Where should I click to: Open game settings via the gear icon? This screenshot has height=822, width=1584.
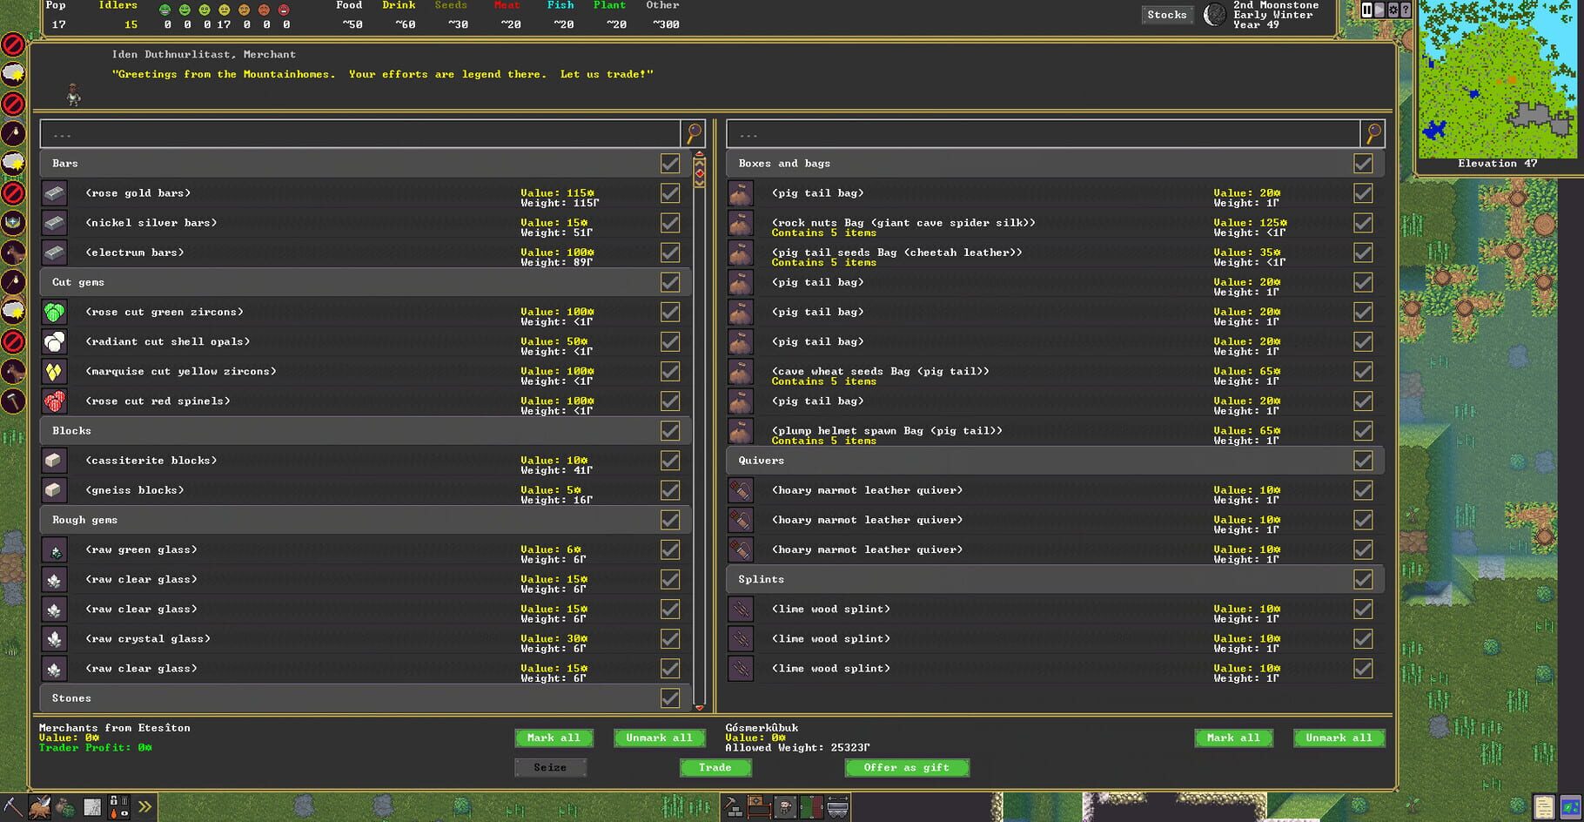(x=1391, y=10)
